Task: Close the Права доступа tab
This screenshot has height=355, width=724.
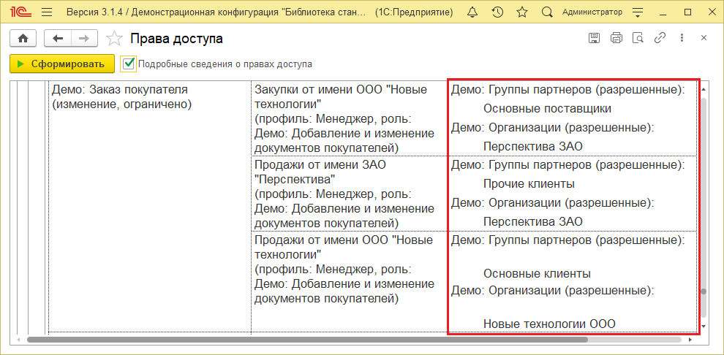Action: 704,38
